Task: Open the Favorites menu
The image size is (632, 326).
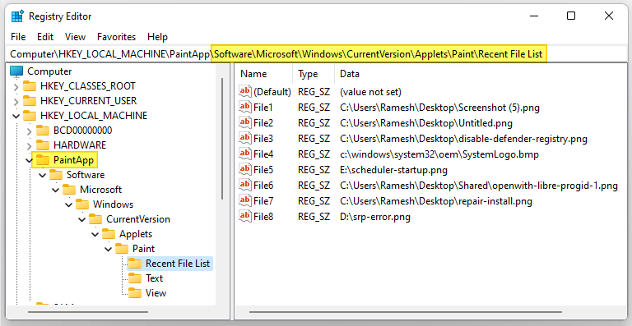Action: click(x=117, y=37)
